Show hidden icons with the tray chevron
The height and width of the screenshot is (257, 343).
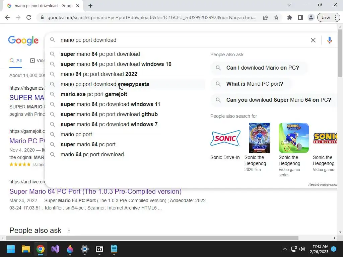pos(284,249)
